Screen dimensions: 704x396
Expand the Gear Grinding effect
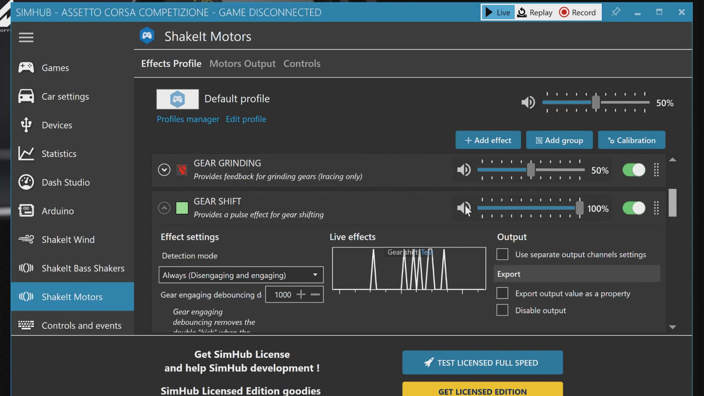pos(164,170)
